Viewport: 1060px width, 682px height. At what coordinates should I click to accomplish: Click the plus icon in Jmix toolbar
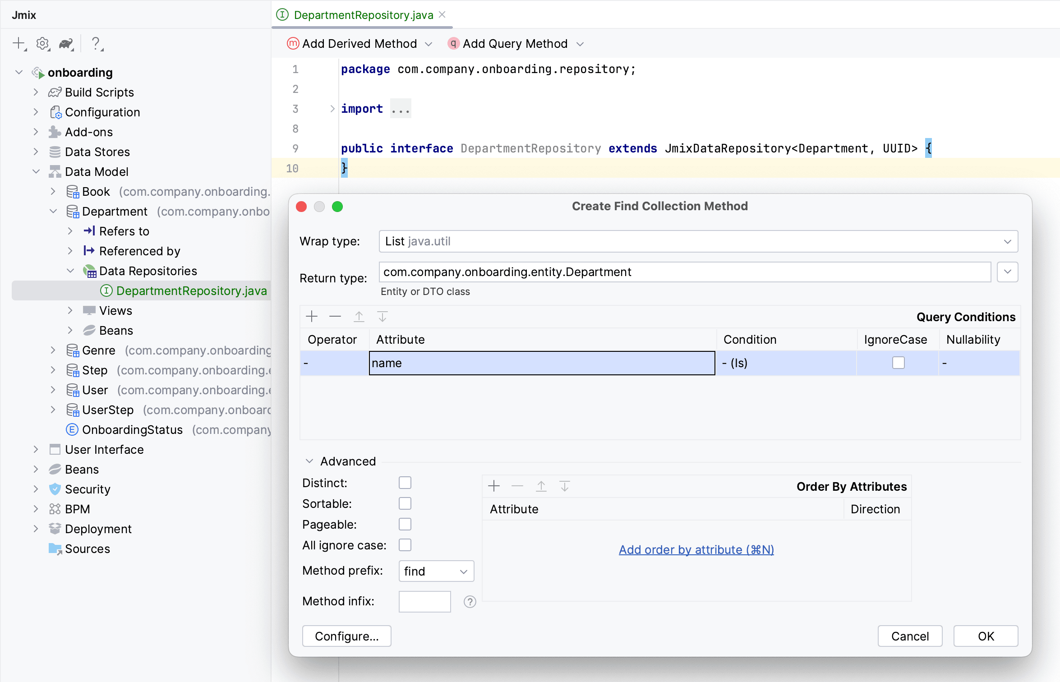coord(18,44)
